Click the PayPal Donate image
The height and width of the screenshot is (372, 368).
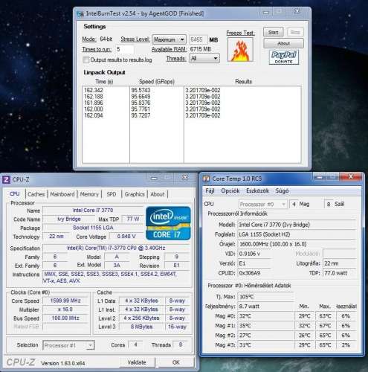point(284,57)
